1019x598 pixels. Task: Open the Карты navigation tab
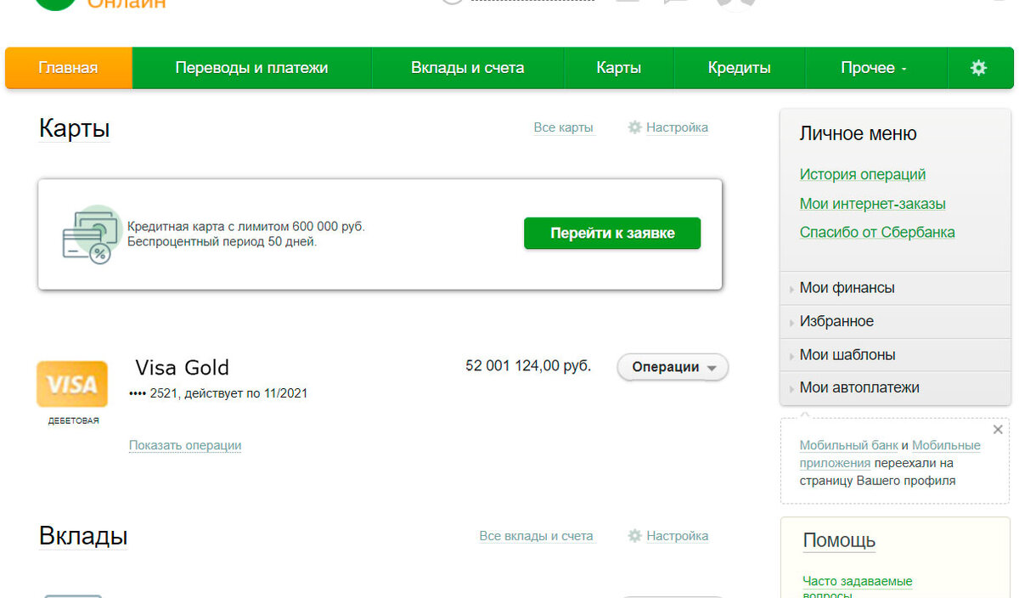click(x=619, y=68)
